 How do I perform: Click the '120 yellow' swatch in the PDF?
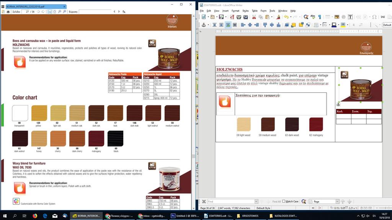click(x=39, y=113)
